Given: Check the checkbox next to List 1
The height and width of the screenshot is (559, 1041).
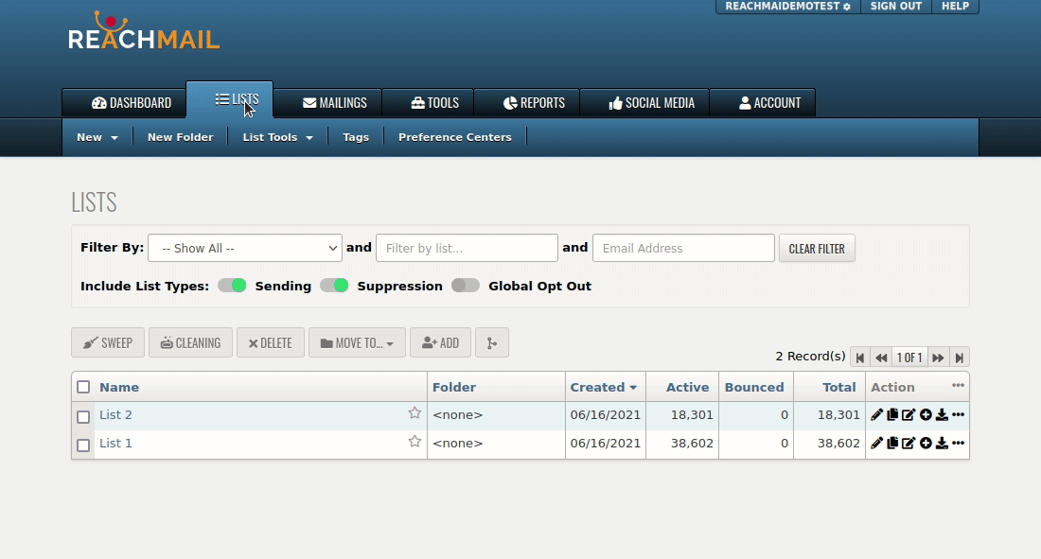Looking at the screenshot, I should [x=83, y=445].
